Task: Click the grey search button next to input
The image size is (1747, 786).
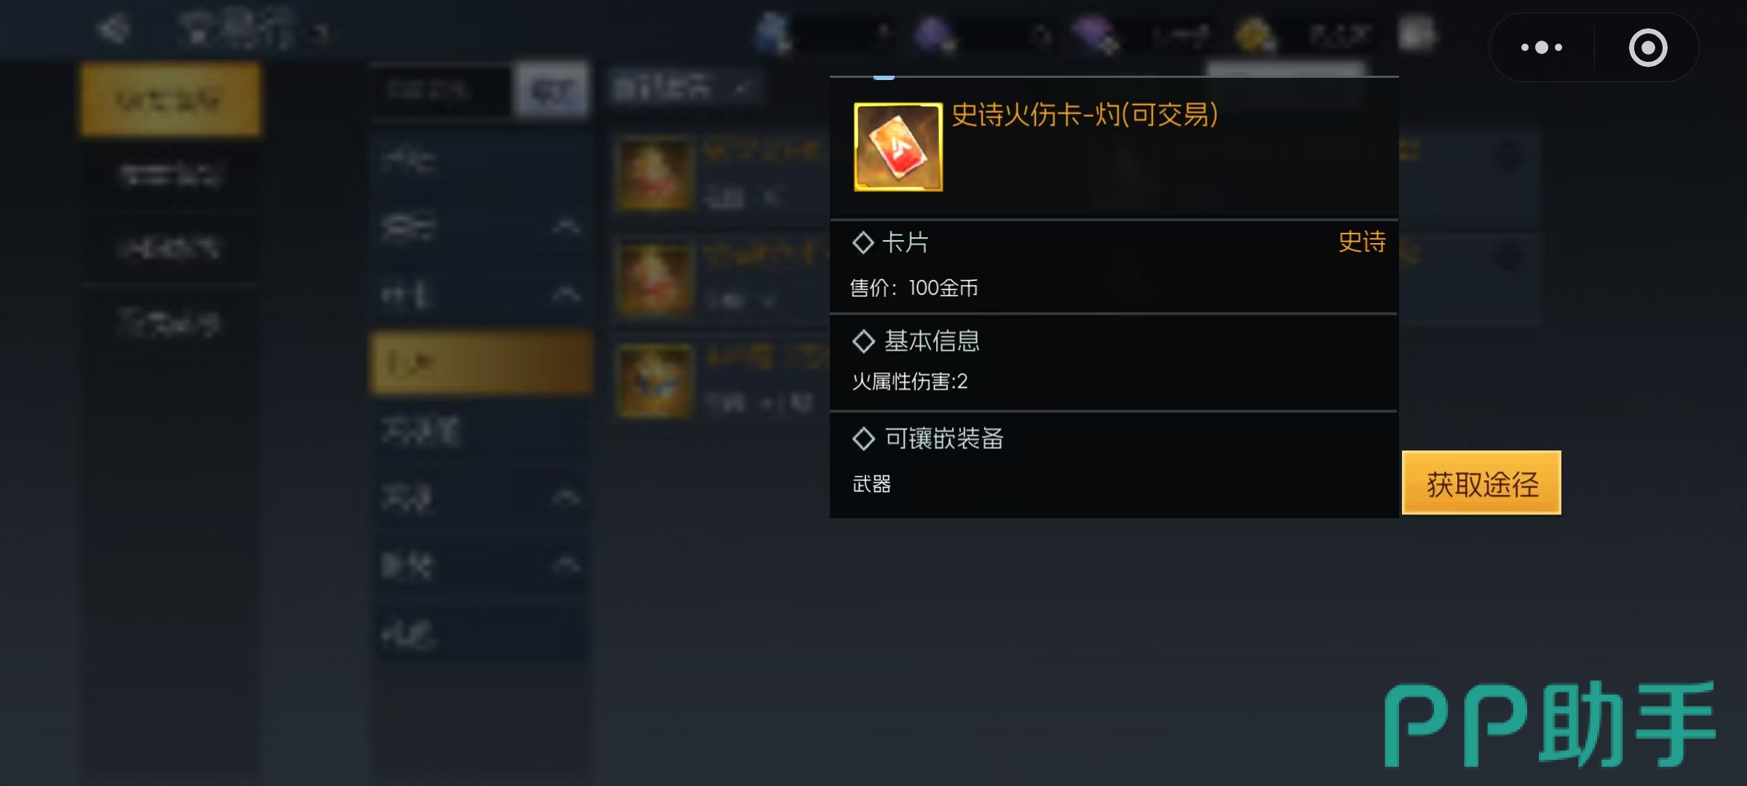Action: pos(551,90)
